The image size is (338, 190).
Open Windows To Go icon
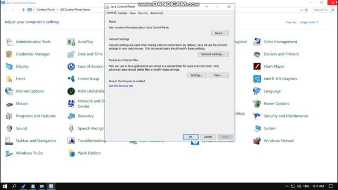coord(10,153)
